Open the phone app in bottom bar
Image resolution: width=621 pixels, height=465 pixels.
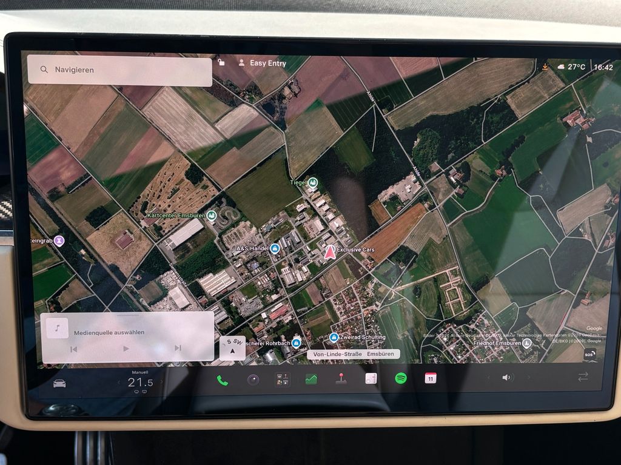click(222, 380)
